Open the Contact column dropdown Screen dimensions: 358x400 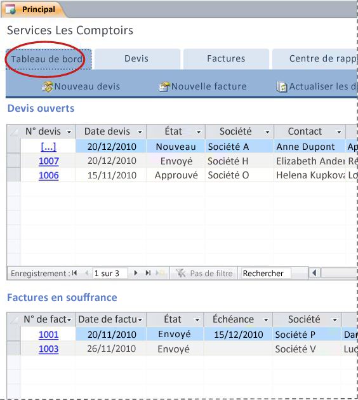click(x=339, y=132)
